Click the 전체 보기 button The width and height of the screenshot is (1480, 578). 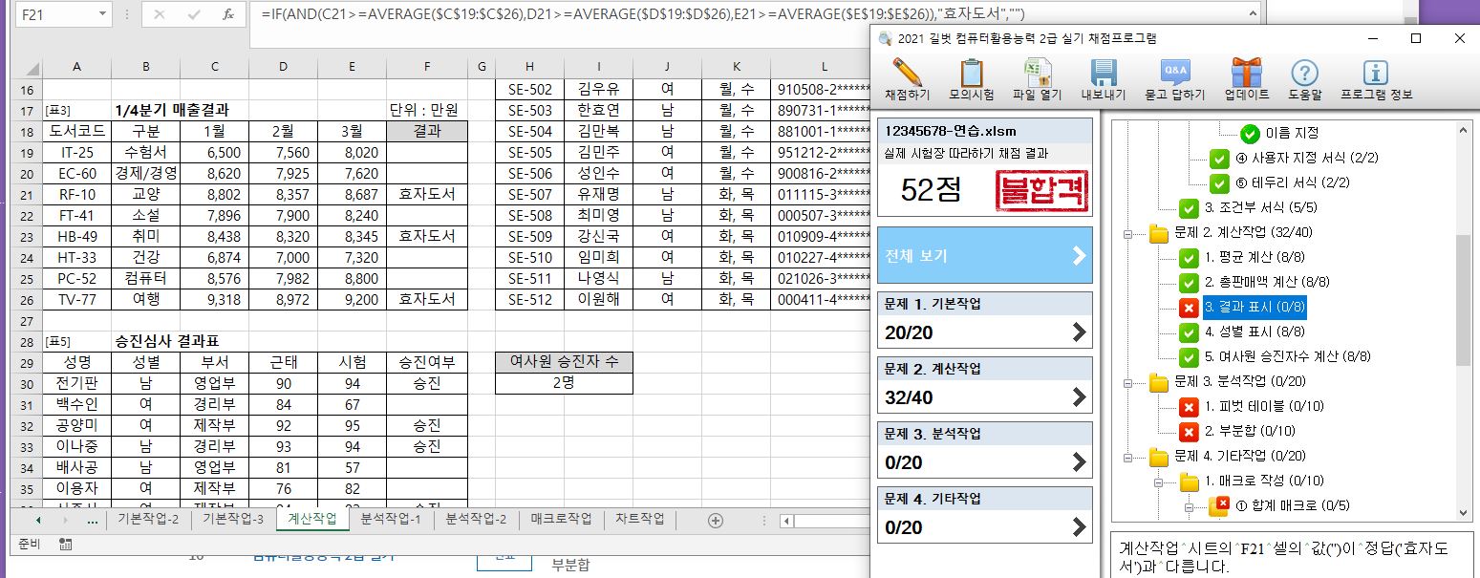coord(984,256)
